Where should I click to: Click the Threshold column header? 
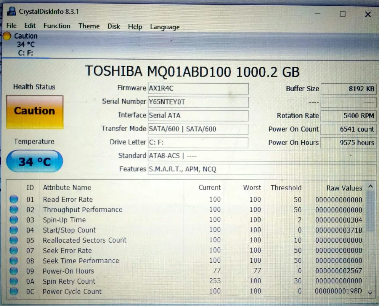[286, 188]
